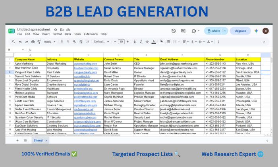Open the fill color picker
278x167 pixels.
(162, 42)
